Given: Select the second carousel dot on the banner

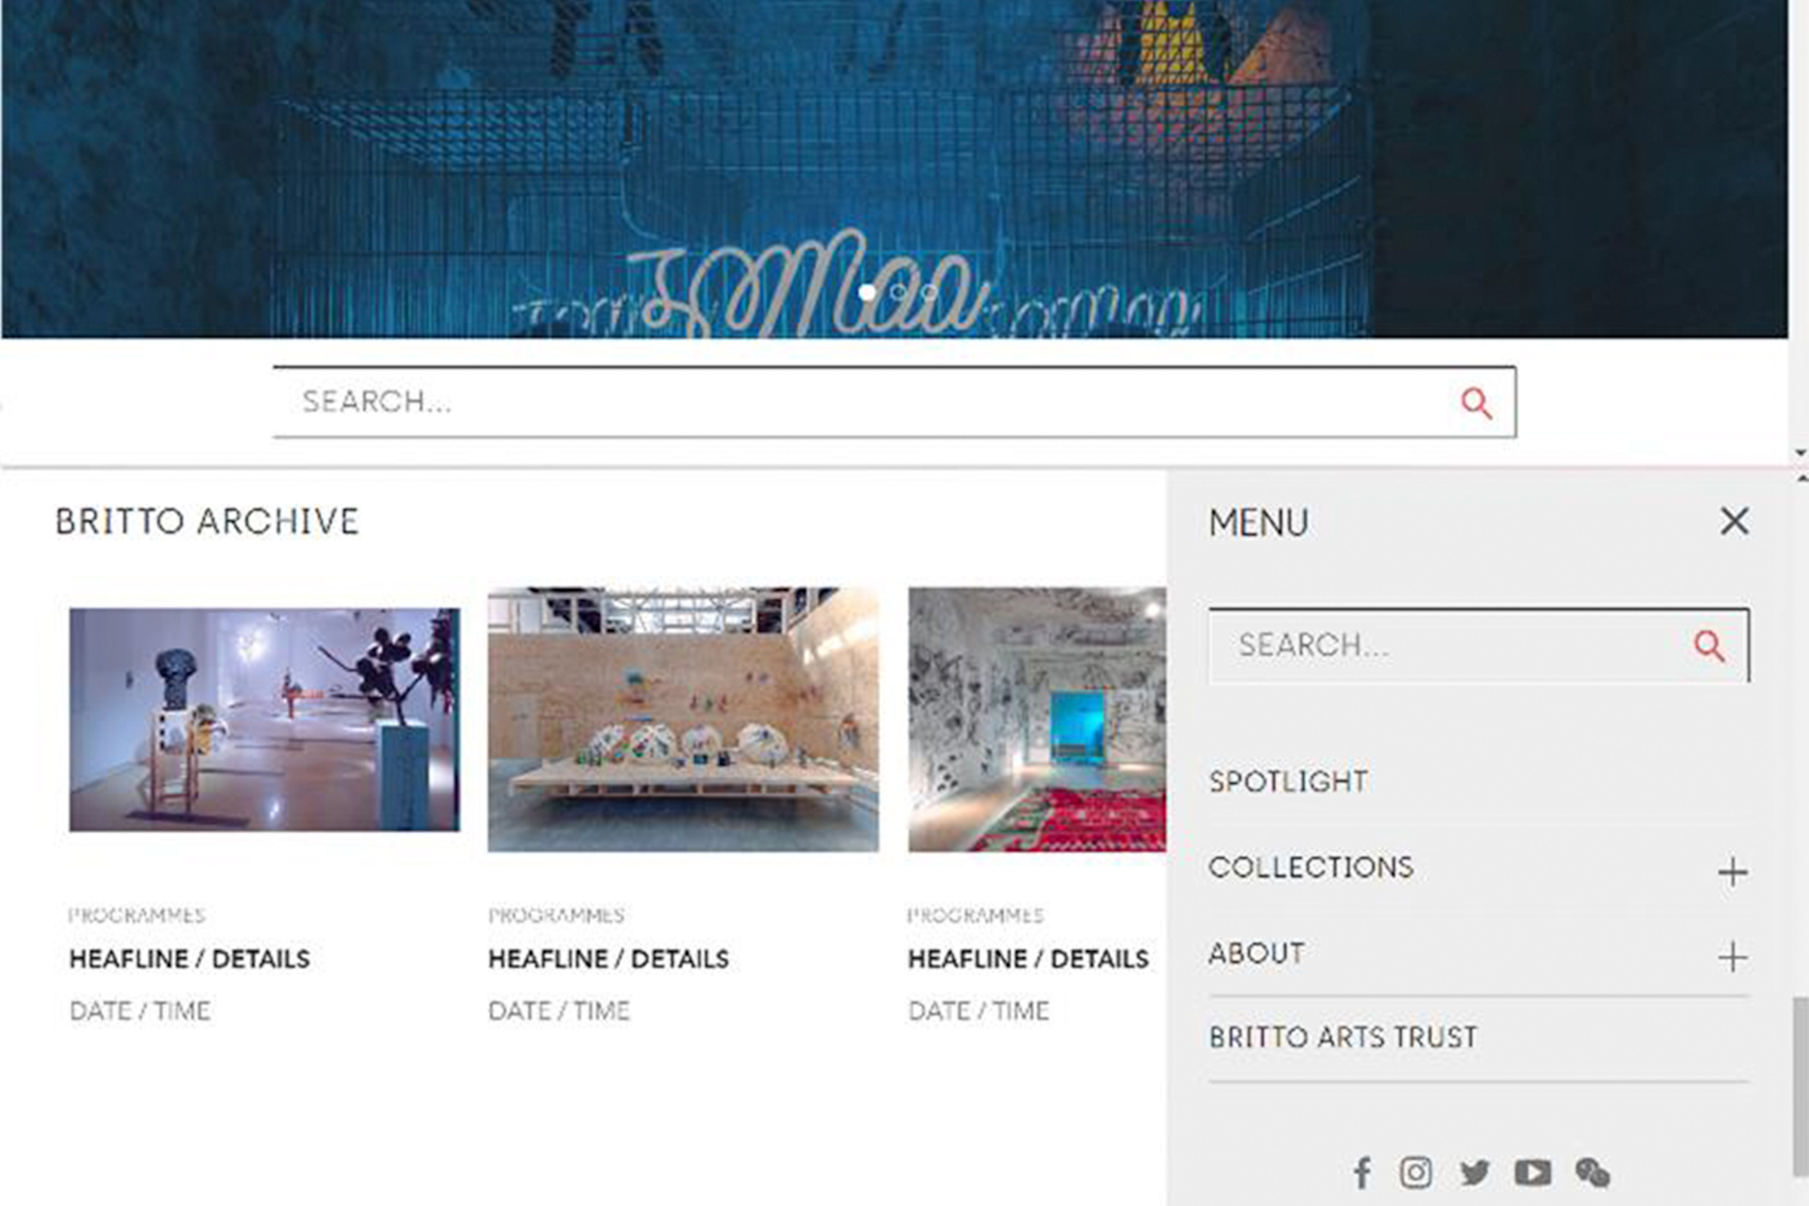Looking at the screenshot, I should click(898, 292).
